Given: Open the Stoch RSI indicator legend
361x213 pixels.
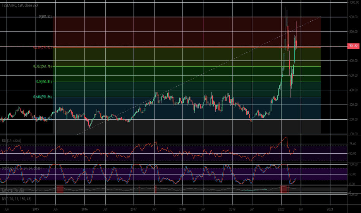Looking at the screenshot, I should (22, 168).
